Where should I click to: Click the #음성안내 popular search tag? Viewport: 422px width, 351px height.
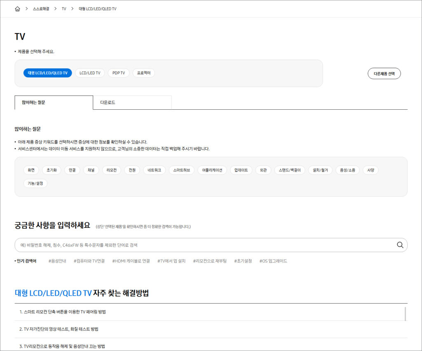[57, 261]
